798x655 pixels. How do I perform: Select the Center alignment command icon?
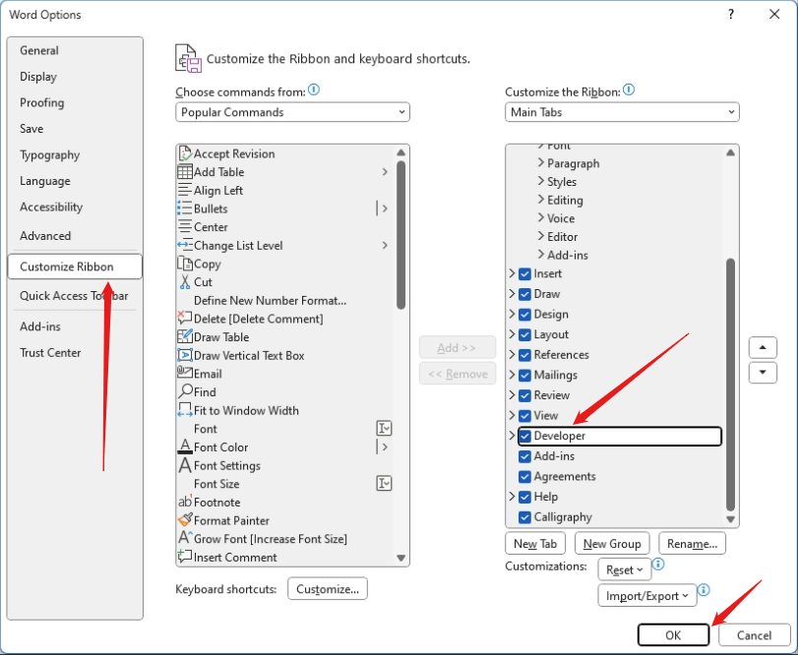[x=185, y=227]
